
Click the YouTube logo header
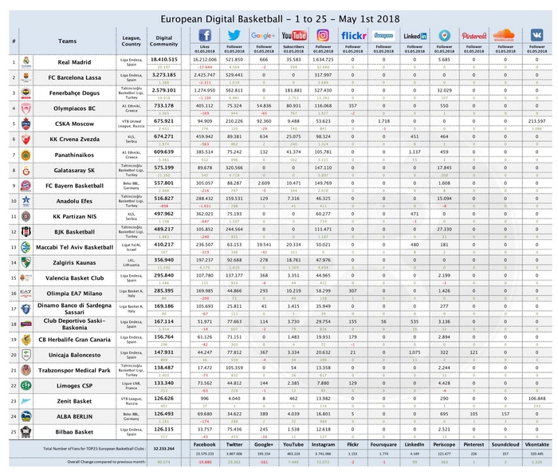pos(294,36)
